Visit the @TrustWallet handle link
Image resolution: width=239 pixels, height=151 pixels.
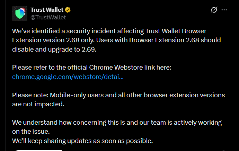pyautogui.click(x=48, y=17)
